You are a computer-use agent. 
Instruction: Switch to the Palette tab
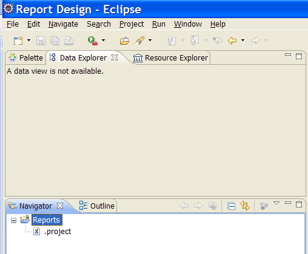tap(25, 58)
